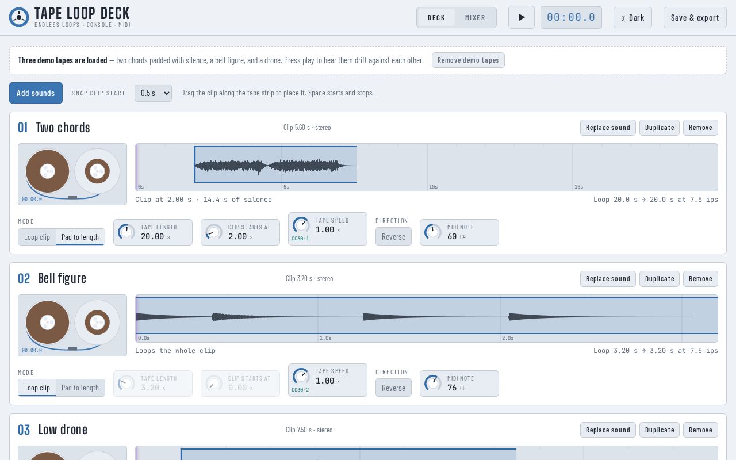This screenshot has width=736, height=460.
Task: Click Two chords Clip Starts At knob
Action: click(214, 232)
